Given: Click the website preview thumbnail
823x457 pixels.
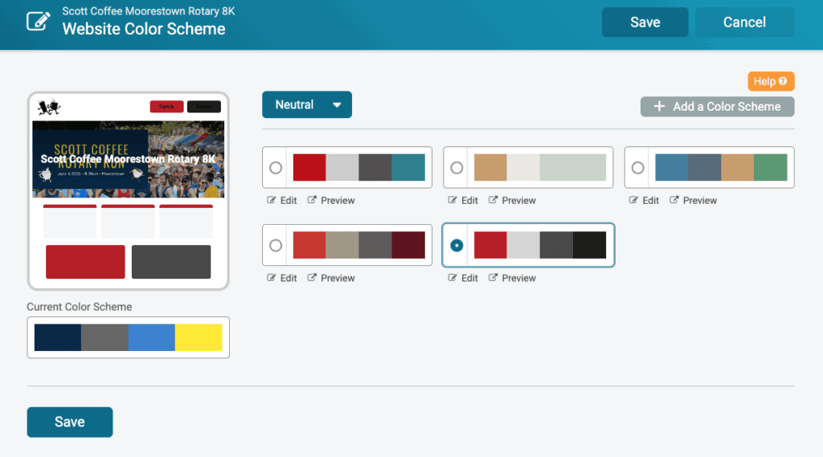Looking at the screenshot, I should [129, 190].
